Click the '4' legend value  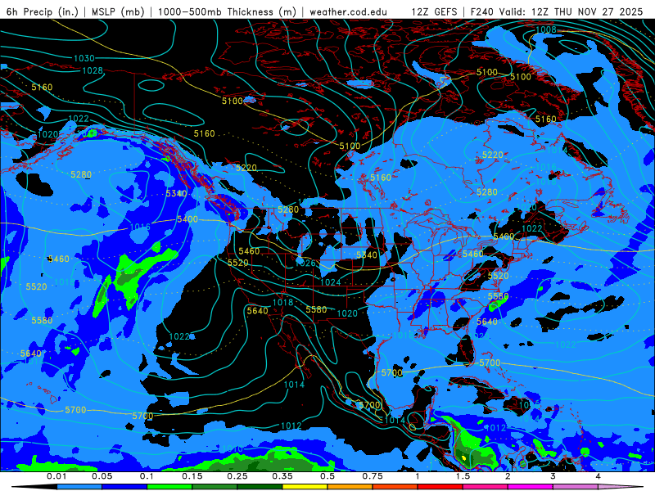point(599,476)
